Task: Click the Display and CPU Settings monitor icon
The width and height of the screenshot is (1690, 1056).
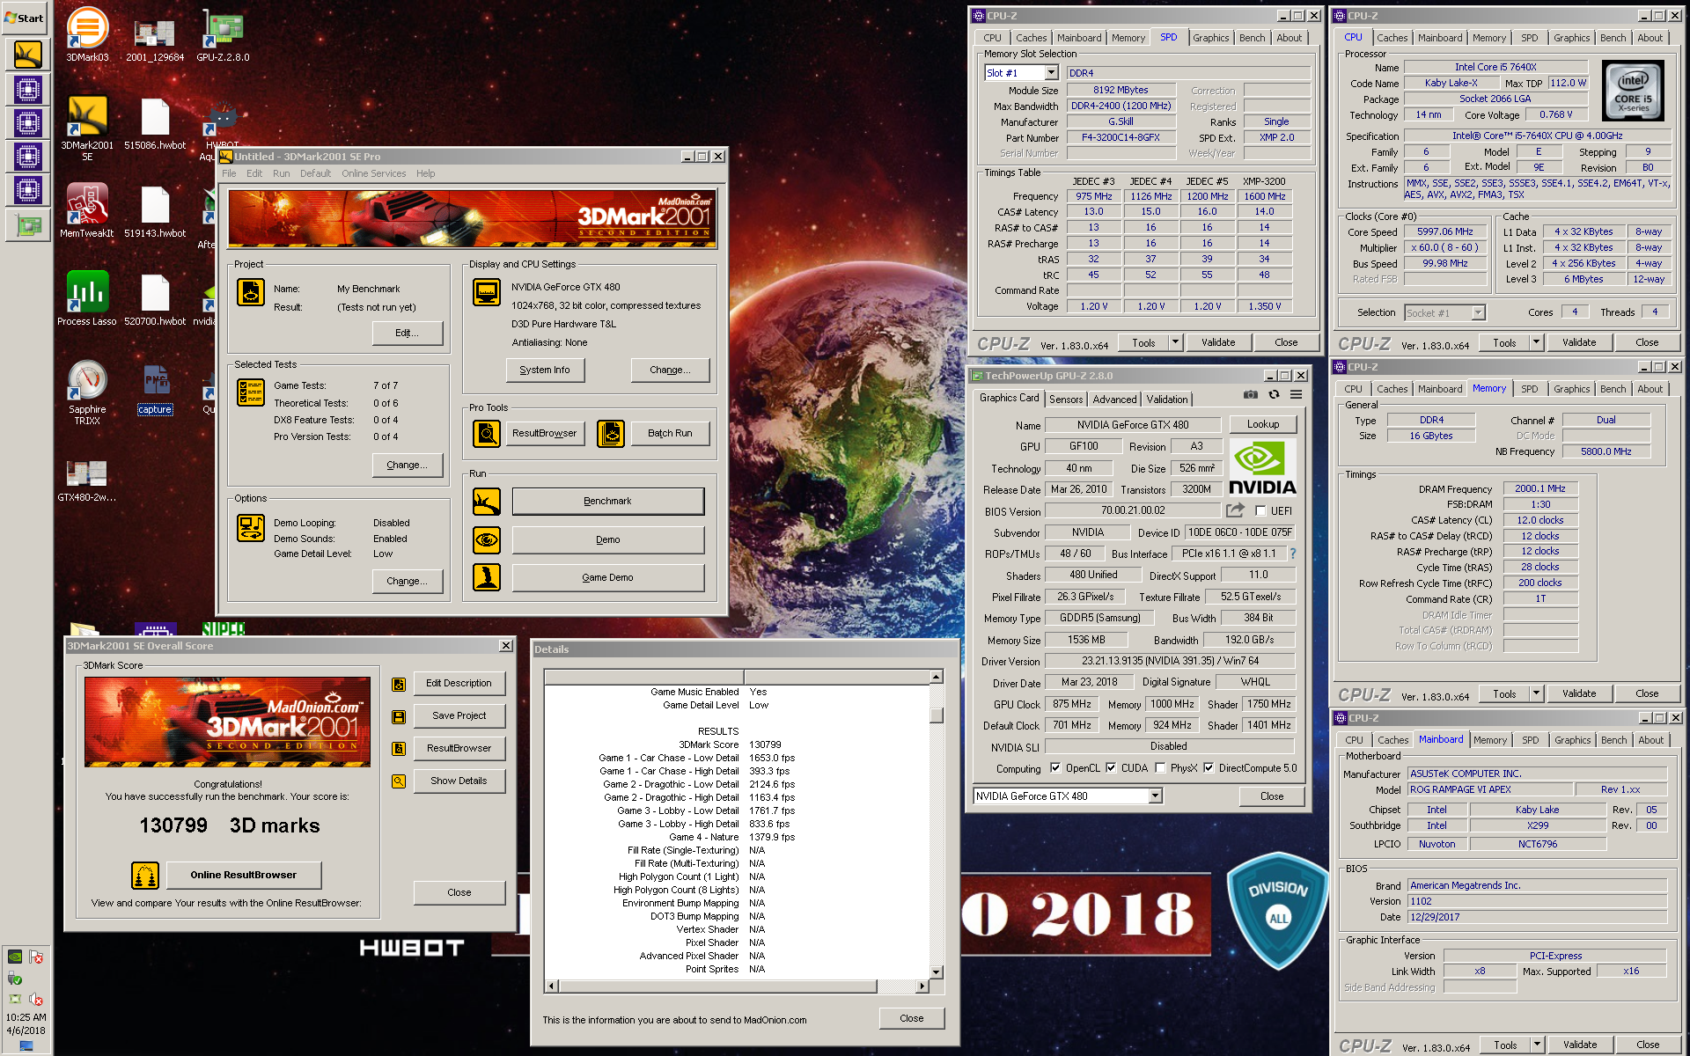Action: click(487, 292)
